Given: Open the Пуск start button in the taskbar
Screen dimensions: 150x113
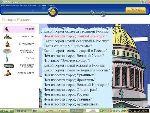Looking at the screenshot, I should point(7,111).
